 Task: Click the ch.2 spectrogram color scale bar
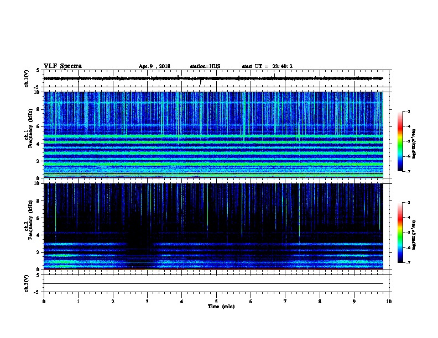400,233
